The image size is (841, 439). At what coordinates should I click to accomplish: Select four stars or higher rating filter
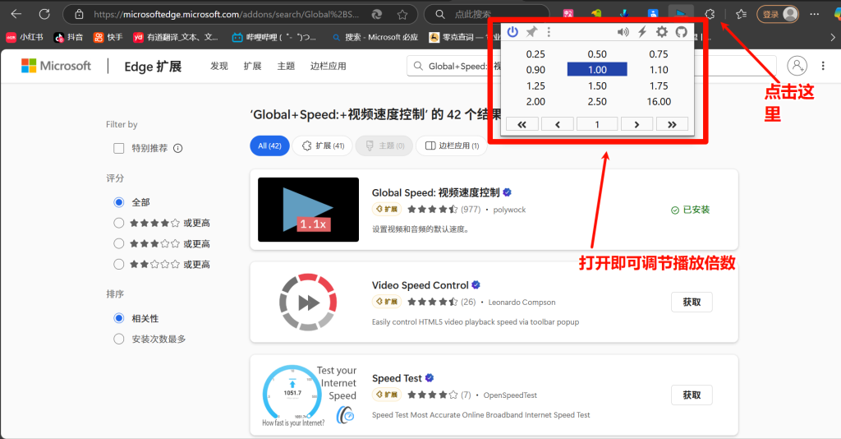click(119, 223)
